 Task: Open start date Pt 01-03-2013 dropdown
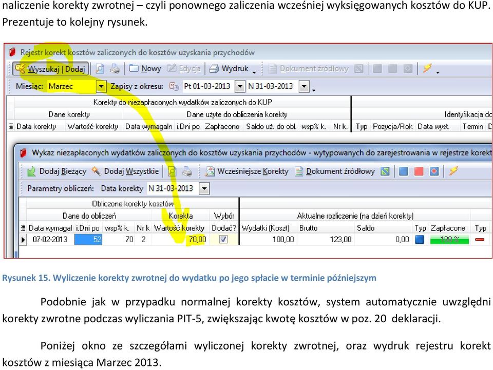click(240, 86)
